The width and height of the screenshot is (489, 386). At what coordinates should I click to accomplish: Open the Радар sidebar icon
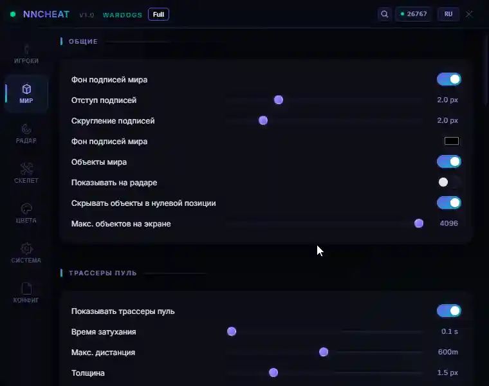tap(26, 129)
